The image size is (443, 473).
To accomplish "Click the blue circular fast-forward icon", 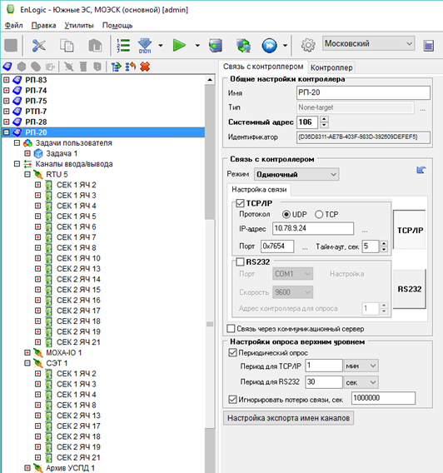I will [269, 46].
